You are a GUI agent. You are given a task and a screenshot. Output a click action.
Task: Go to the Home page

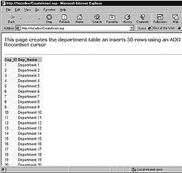pos(80,19)
